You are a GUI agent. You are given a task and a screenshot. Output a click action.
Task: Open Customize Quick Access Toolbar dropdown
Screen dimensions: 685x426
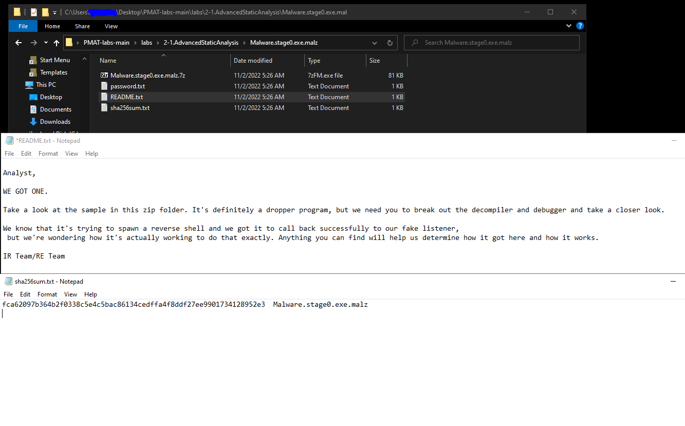tap(55, 12)
